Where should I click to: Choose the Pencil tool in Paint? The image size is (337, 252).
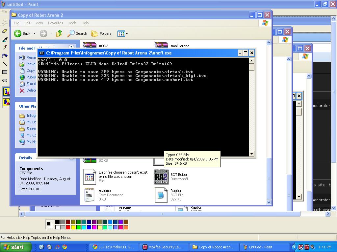point(5,47)
